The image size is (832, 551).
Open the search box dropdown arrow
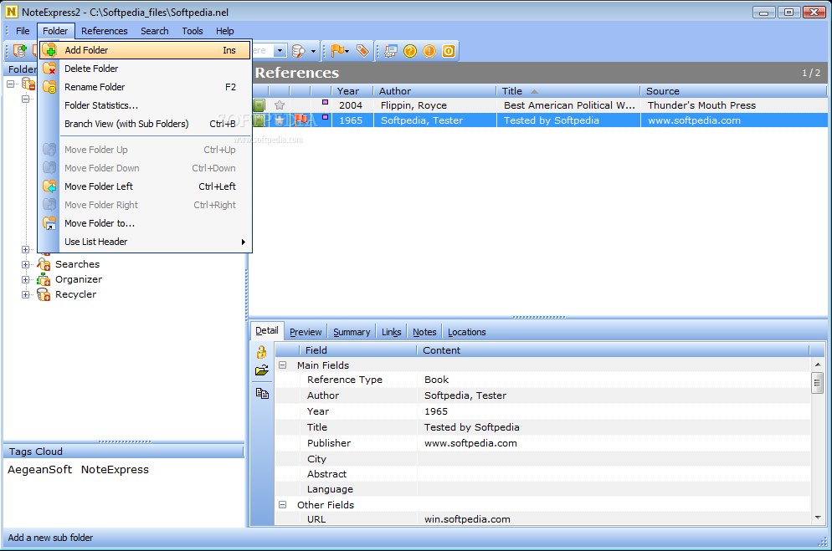(x=280, y=51)
